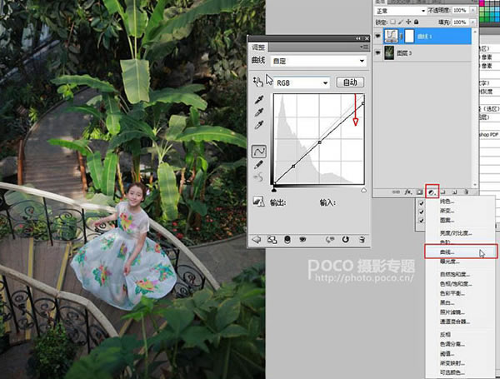The width and height of the screenshot is (500, 379).
Task: Reset curves to defaults icon
Action: pyautogui.click(x=345, y=239)
